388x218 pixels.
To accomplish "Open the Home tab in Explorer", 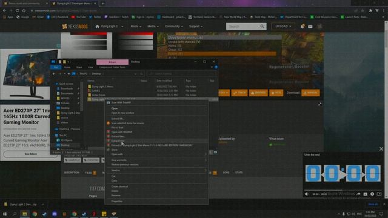I will (x=67, y=67).
